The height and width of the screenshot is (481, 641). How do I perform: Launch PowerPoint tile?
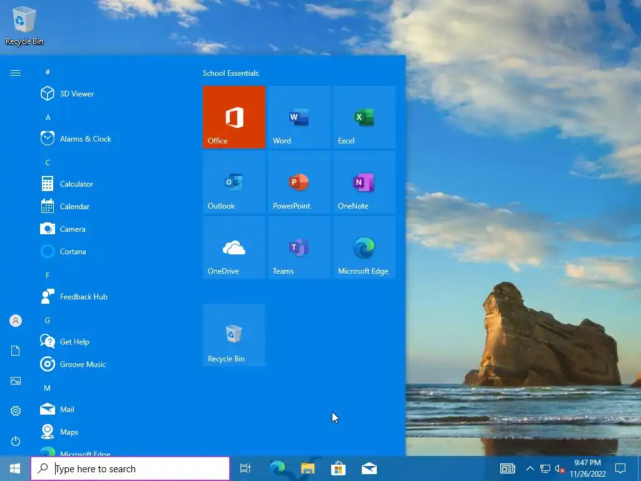[299, 182]
